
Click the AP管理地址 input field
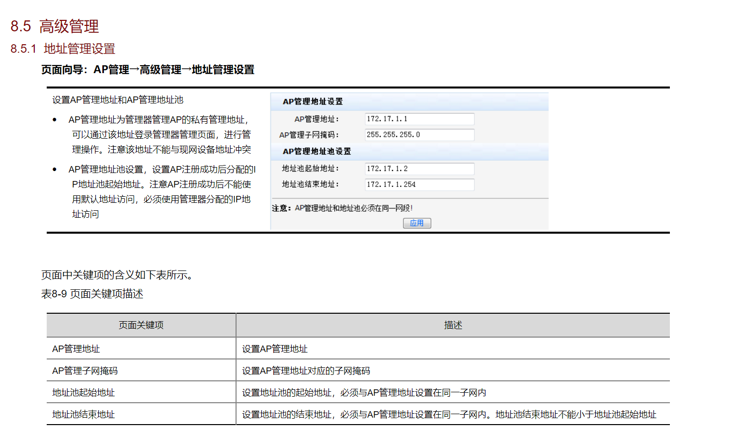[419, 119]
